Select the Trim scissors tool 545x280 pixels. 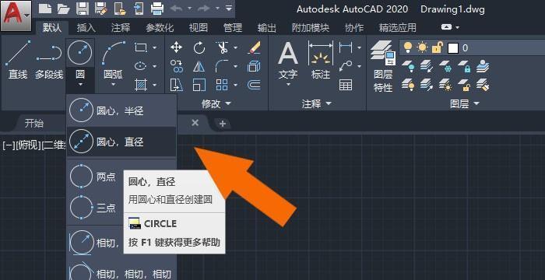coord(221,47)
